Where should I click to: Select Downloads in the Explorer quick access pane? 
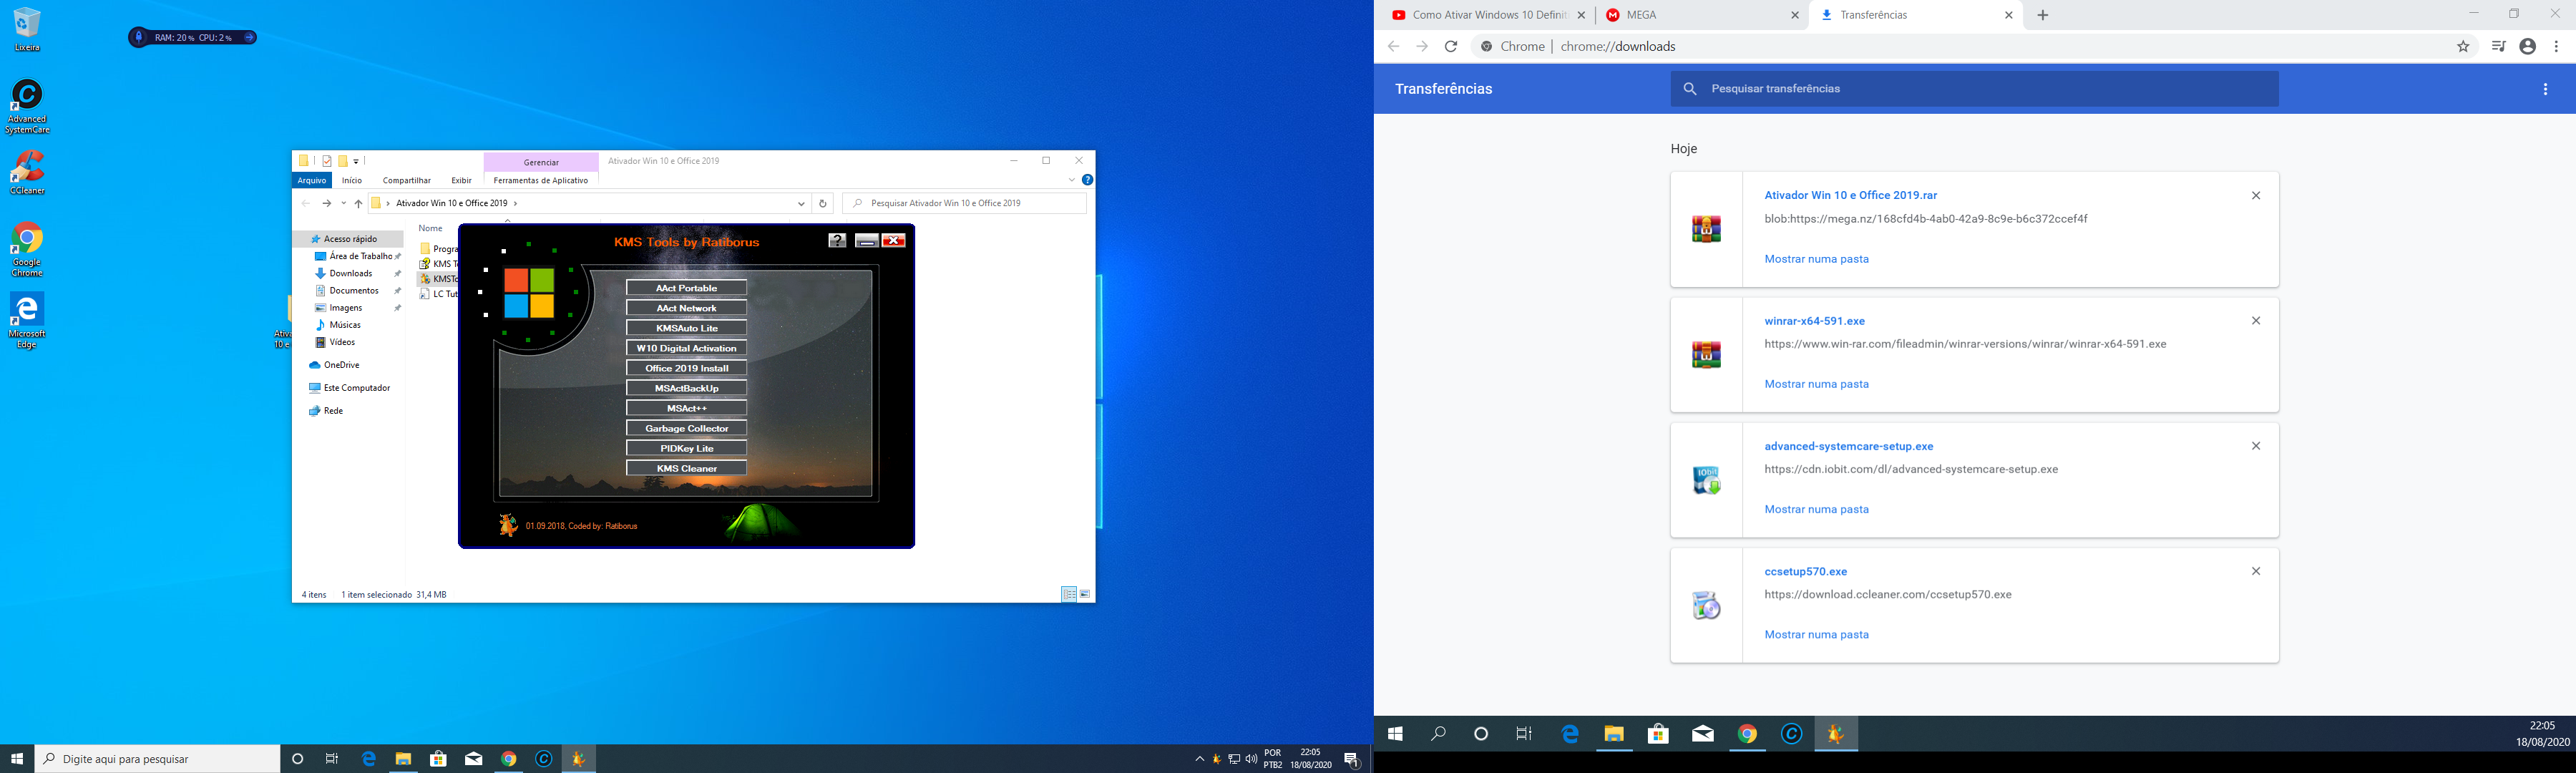pyautogui.click(x=352, y=274)
